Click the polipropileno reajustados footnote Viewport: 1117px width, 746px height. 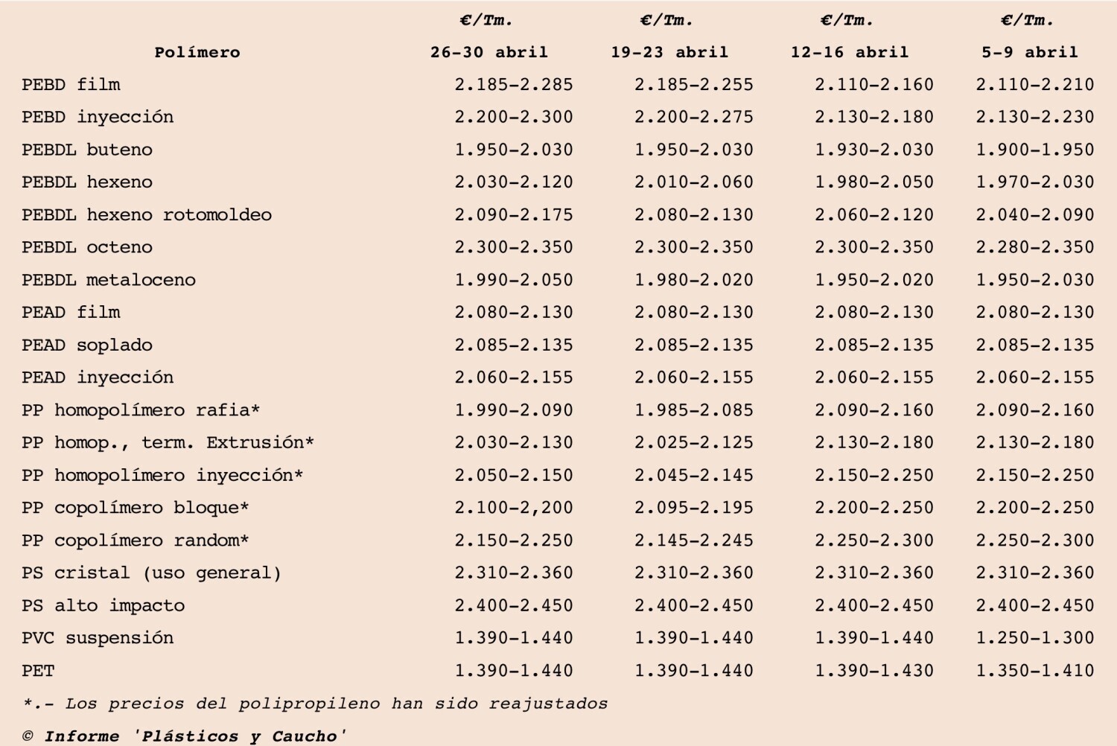(x=316, y=704)
